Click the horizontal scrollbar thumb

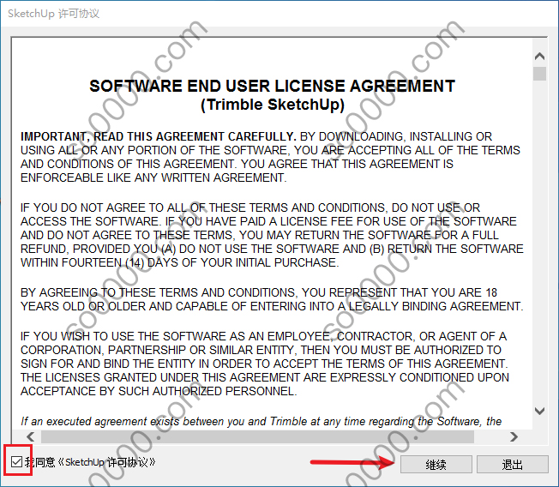(x=257, y=436)
